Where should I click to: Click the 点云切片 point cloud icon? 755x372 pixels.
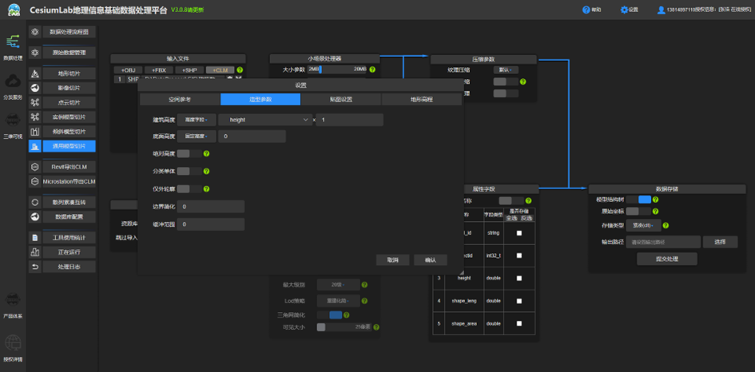pyautogui.click(x=34, y=102)
